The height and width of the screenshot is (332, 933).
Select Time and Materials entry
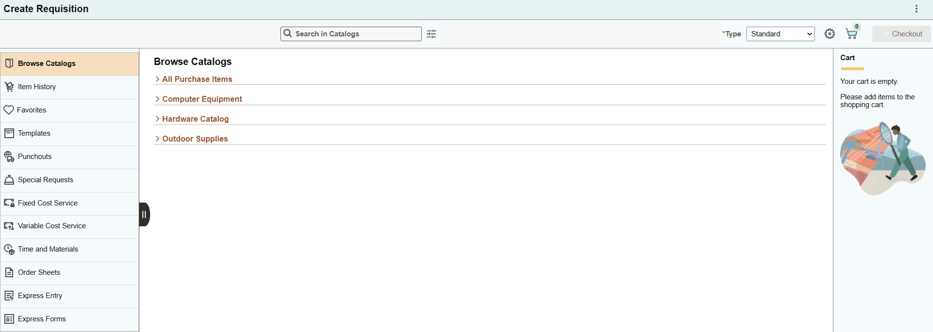point(70,250)
